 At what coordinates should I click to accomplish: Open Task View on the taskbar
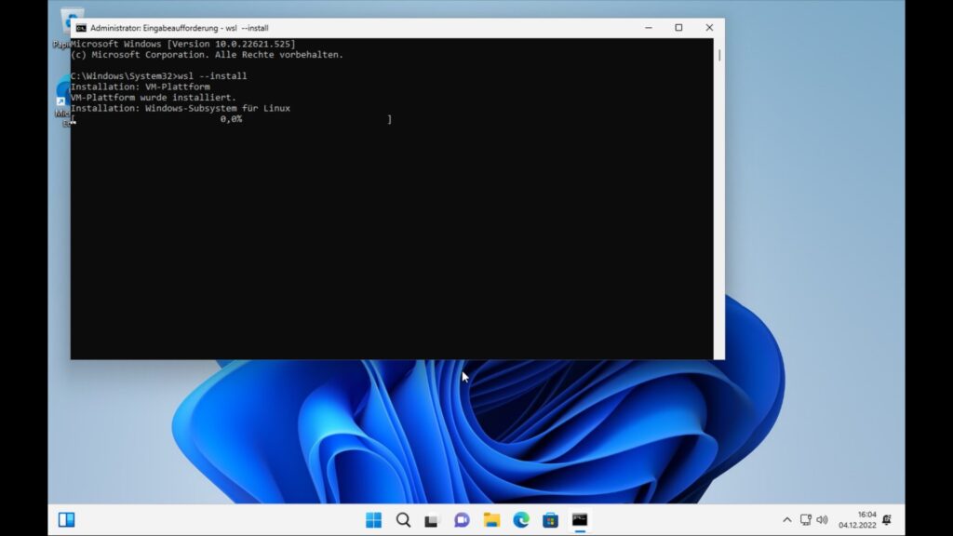coord(432,520)
